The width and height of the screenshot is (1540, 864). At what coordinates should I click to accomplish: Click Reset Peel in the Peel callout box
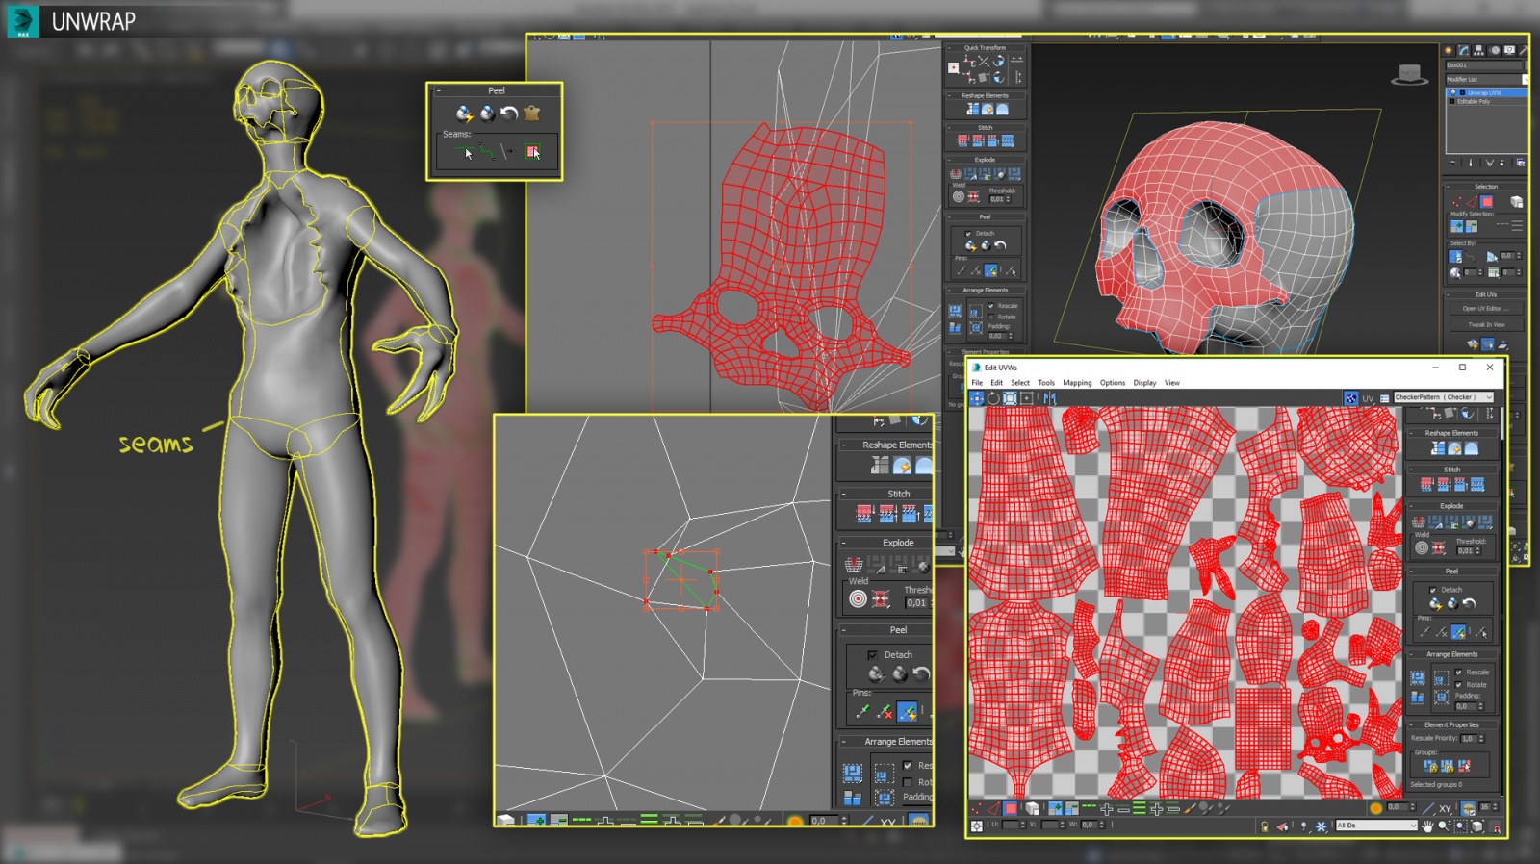(x=509, y=114)
